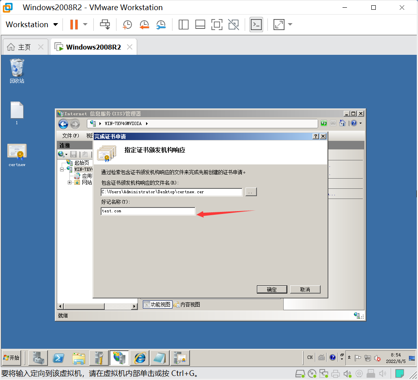
Task: Click the CH language indicator in tray
Action: tap(310, 357)
